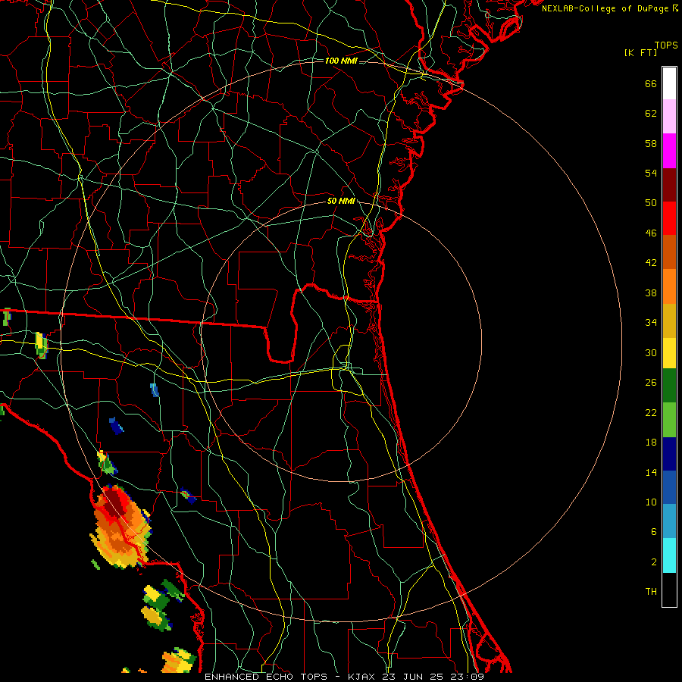
Task: Click the '66' legend scale value
Action: 651,84
